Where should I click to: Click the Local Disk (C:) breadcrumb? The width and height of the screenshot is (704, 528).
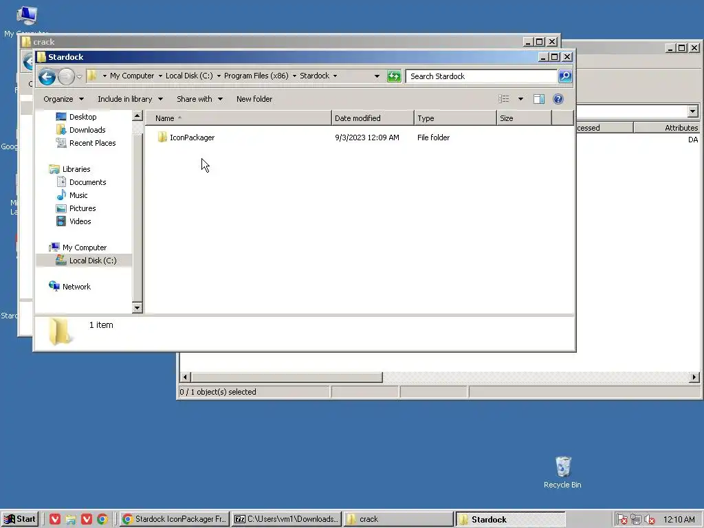189,76
